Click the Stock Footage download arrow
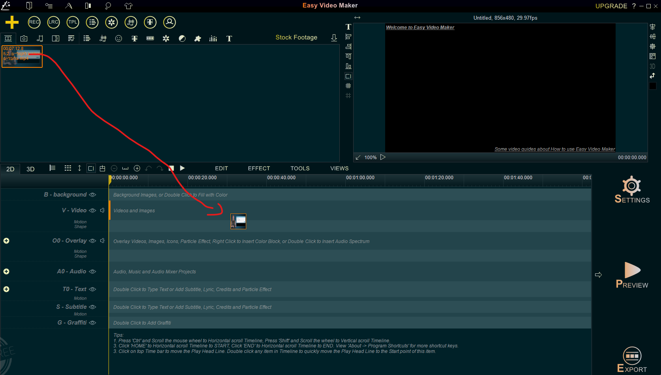The image size is (661, 375). click(334, 37)
